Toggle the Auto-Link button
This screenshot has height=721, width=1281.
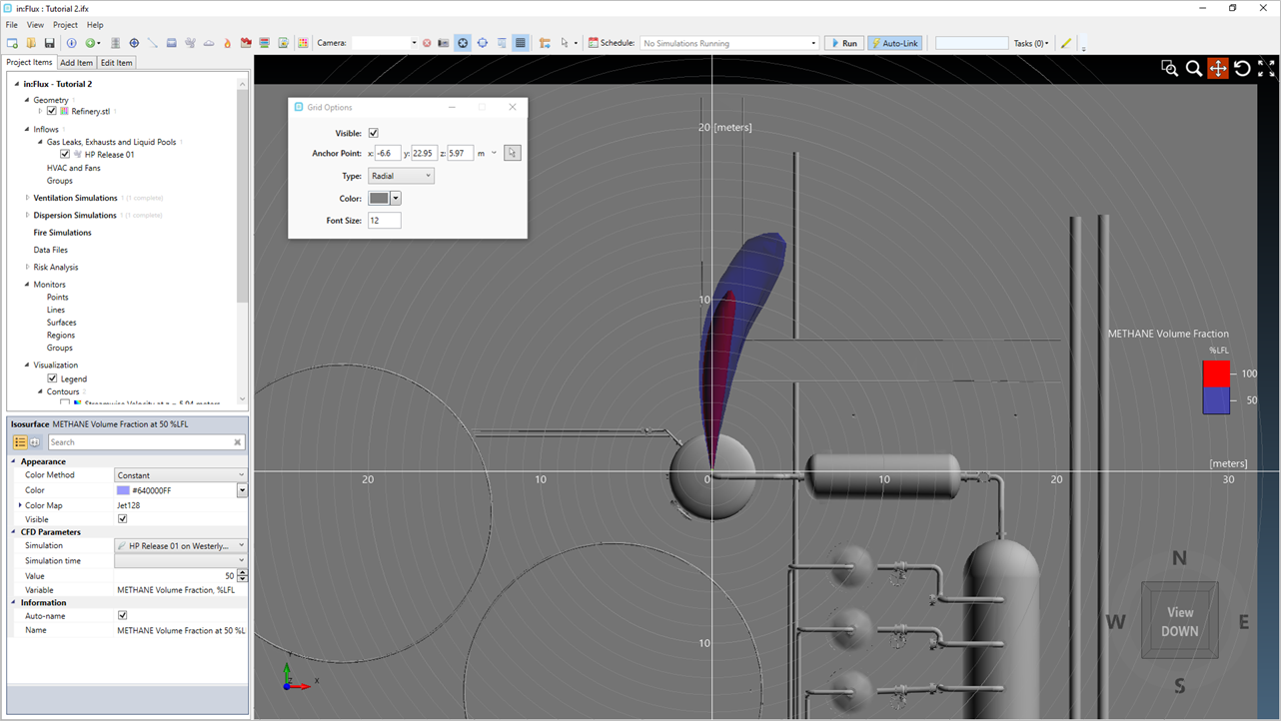[x=894, y=43]
